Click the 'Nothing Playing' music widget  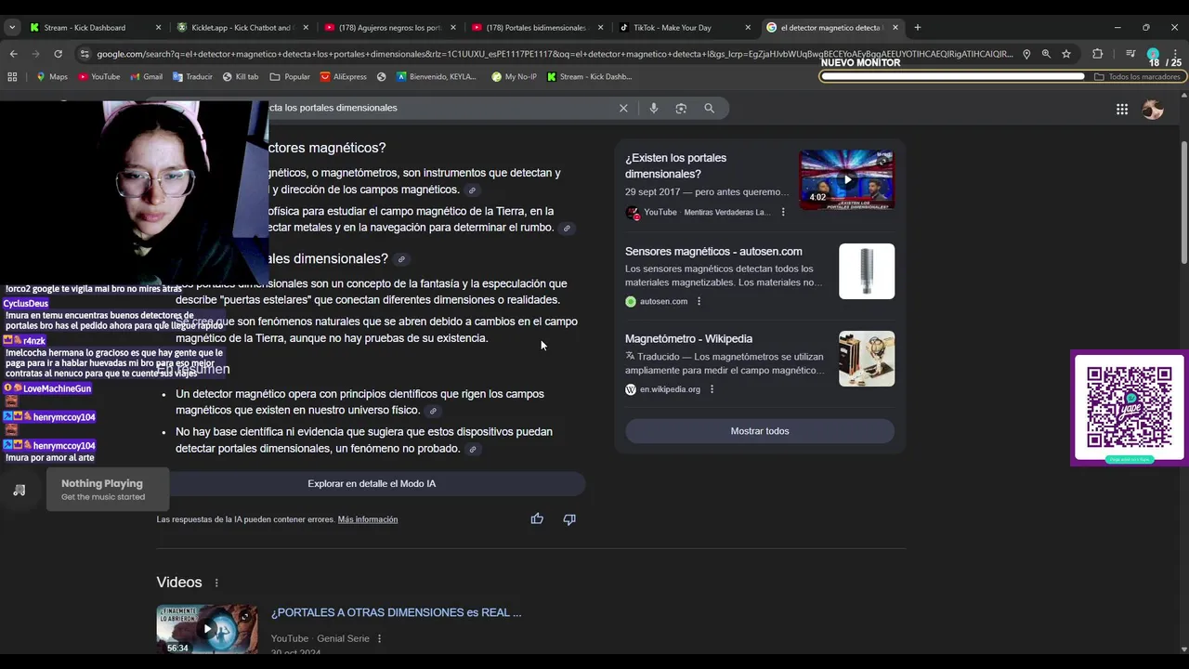coord(108,490)
